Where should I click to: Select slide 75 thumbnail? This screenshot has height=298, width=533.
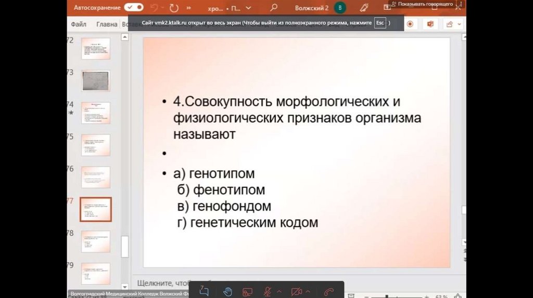tap(96, 145)
